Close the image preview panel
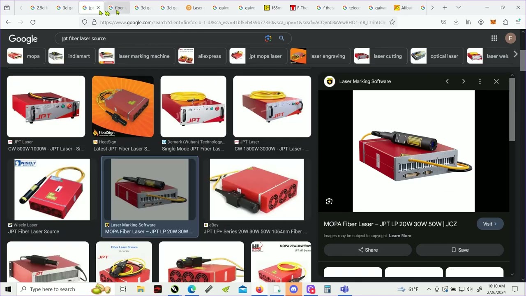 click(496, 81)
